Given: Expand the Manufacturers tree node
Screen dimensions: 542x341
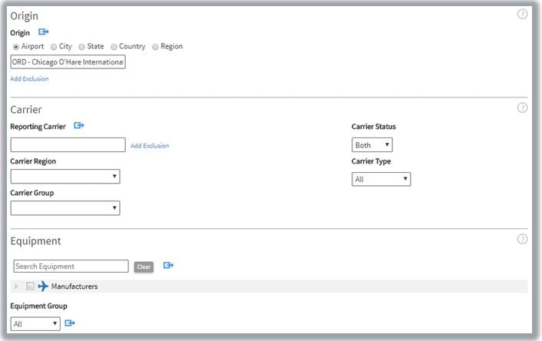Looking at the screenshot, I should 17,286.
